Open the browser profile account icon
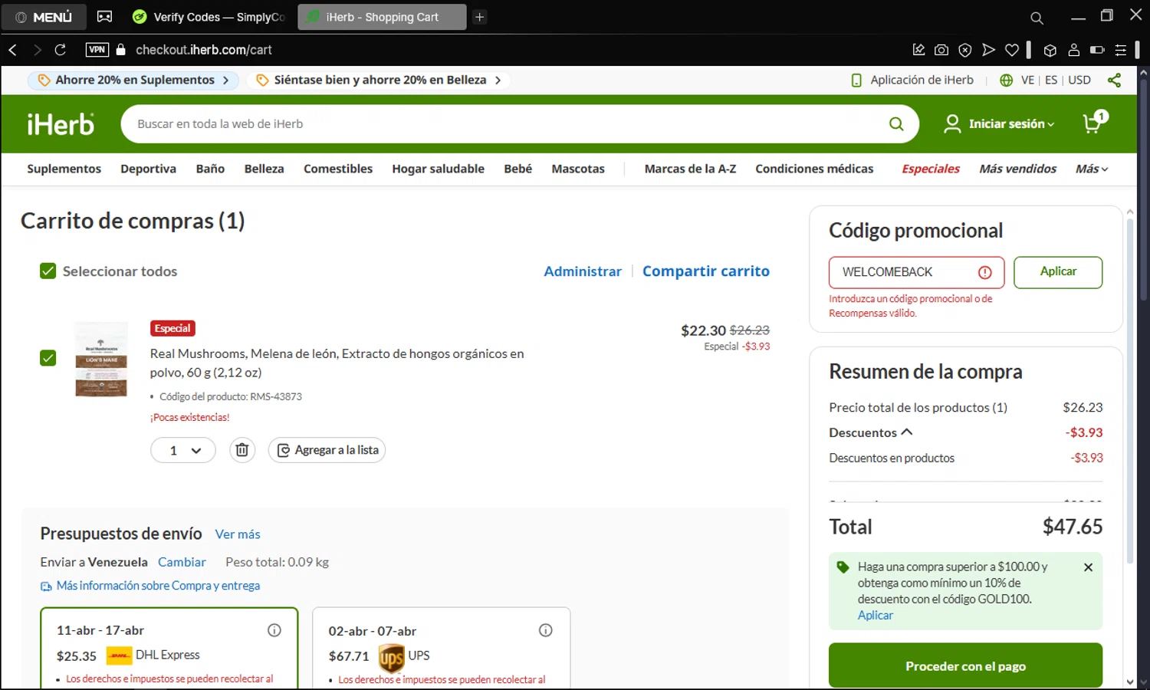The image size is (1150, 690). pos(1073,50)
